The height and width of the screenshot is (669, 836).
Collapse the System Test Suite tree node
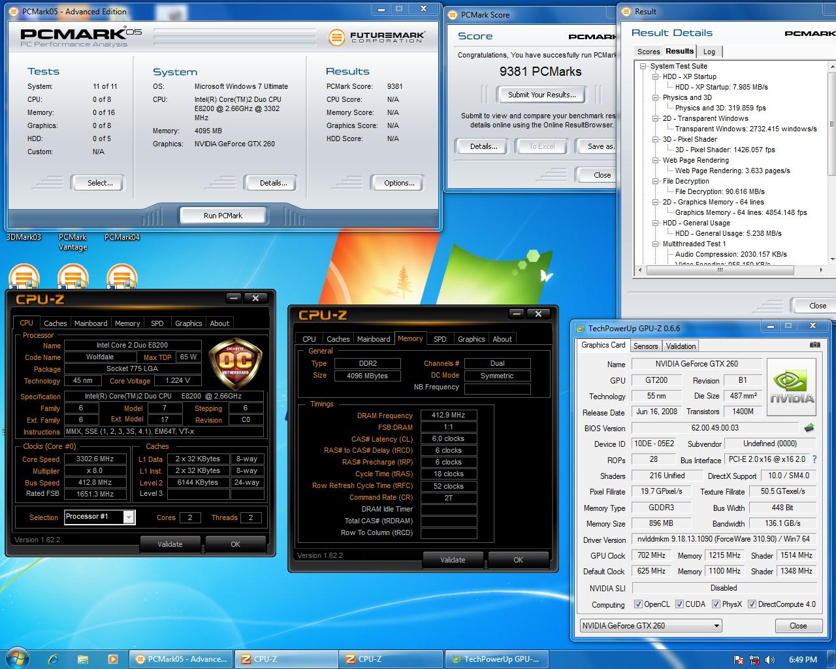coord(643,66)
